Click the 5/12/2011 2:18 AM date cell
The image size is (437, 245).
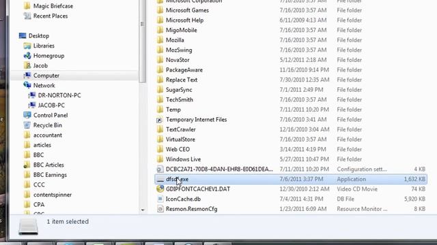coord(304,60)
